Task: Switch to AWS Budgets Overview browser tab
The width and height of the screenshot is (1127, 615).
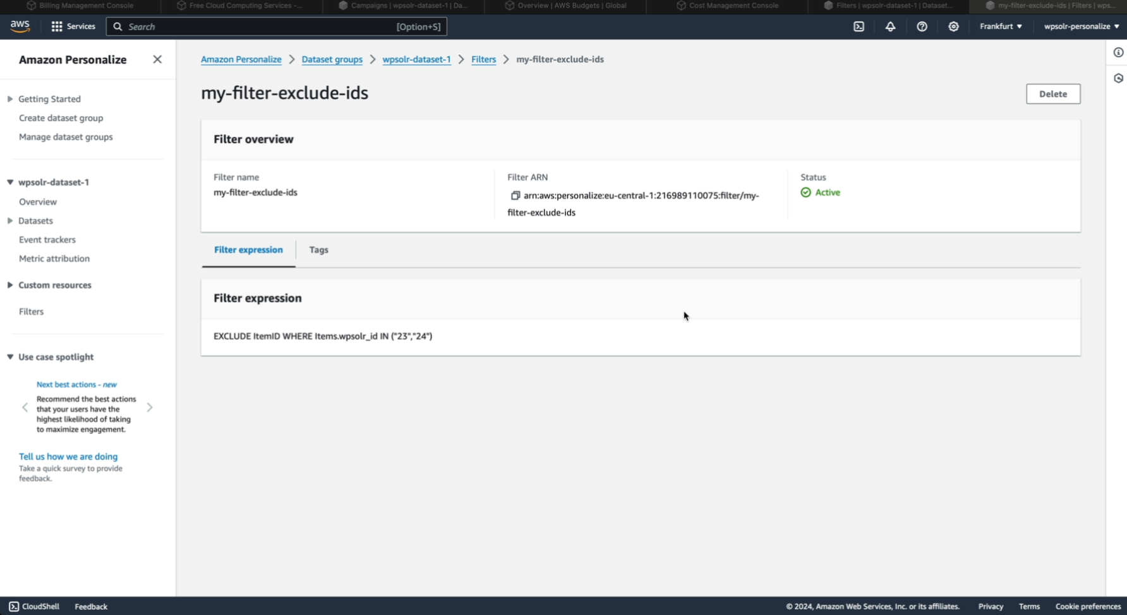Action: tap(566, 6)
